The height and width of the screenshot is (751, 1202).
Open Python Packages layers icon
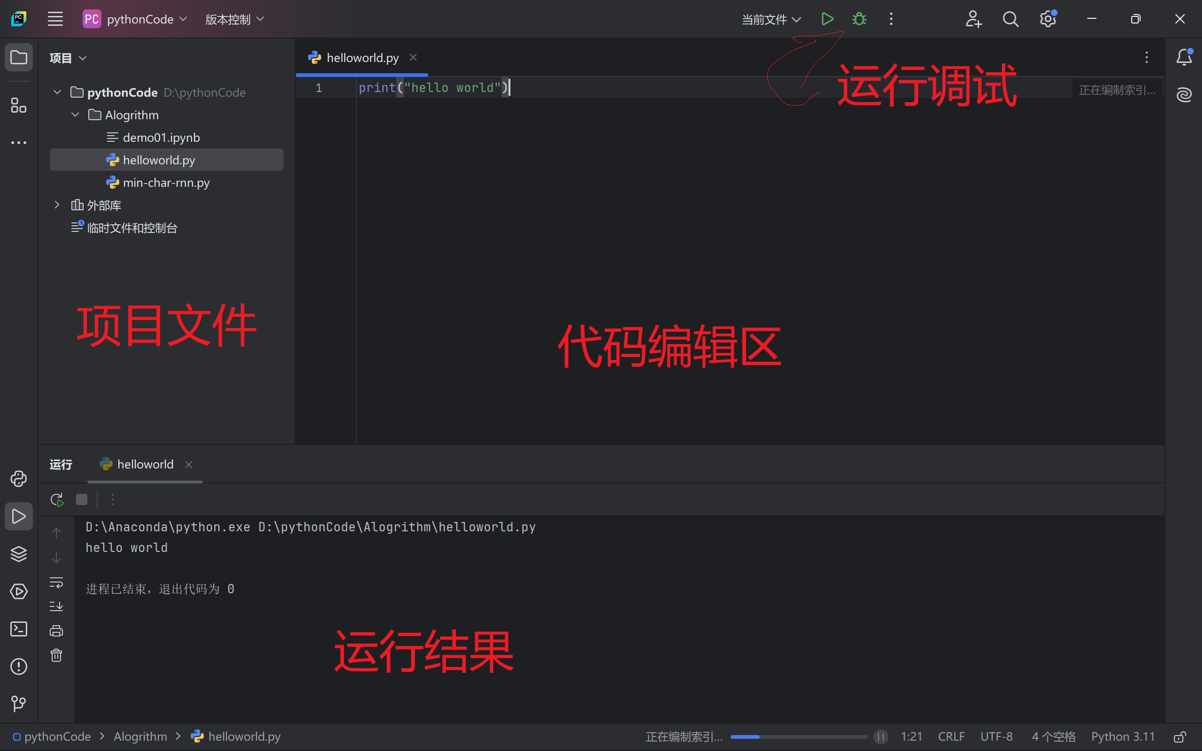pyautogui.click(x=18, y=553)
